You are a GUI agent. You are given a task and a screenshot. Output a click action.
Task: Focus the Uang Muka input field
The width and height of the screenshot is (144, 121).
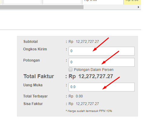(x=102, y=87)
